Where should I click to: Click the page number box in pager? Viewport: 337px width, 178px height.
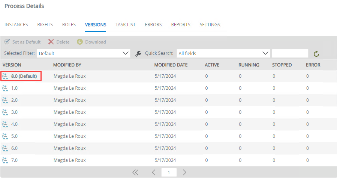pos(169,172)
